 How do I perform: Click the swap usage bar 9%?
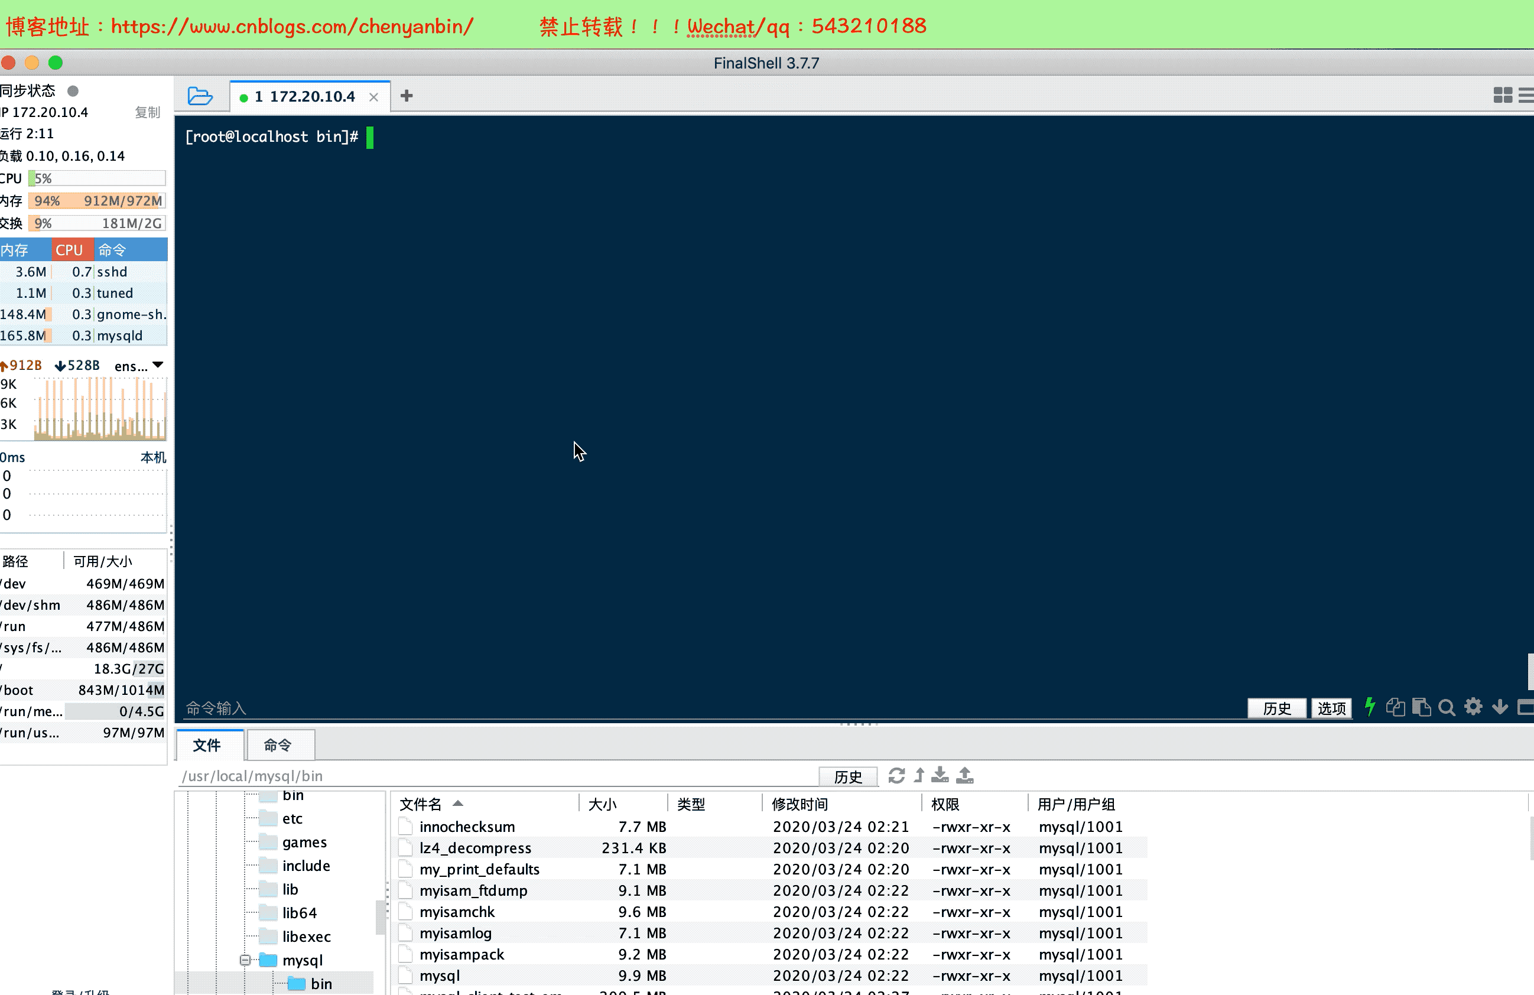tap(97, 223)
